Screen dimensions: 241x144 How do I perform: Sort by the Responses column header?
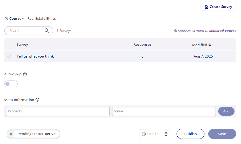(142, 45)
